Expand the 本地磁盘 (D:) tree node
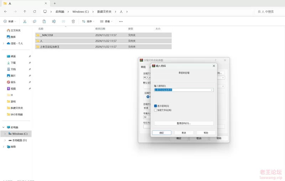Viewport: 285px width, 181px height. click(5, 140)
